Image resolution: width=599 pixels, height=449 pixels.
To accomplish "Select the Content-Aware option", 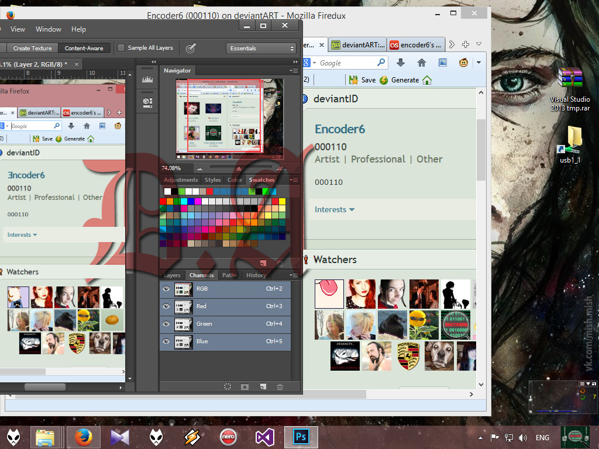I will [x=84, y=48].
